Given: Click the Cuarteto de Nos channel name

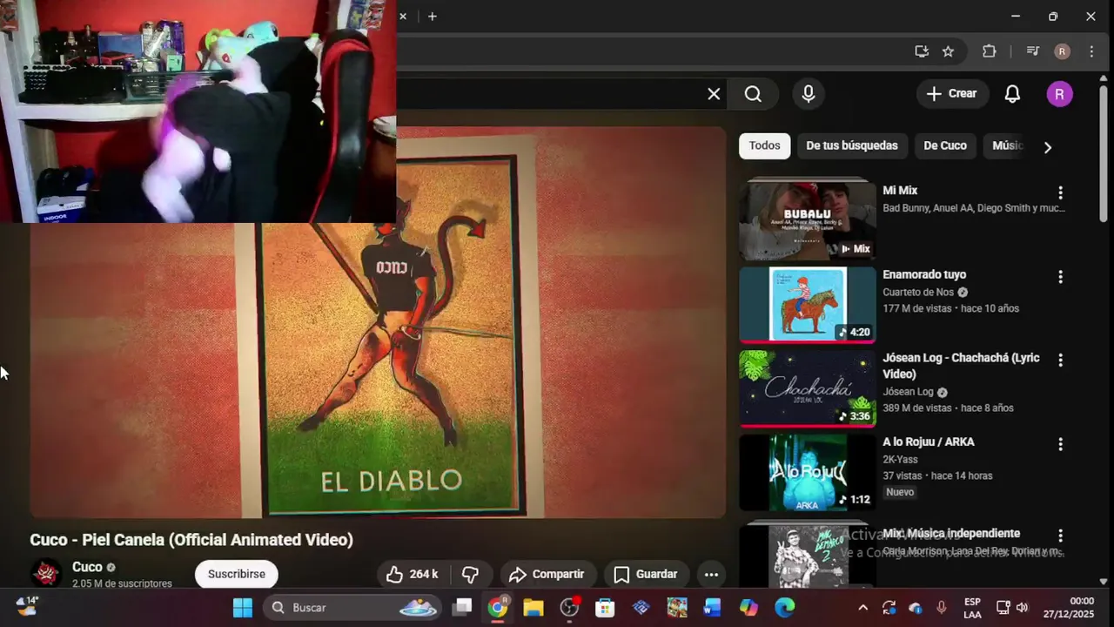Looking at the screenshot, I should point(918,292).
